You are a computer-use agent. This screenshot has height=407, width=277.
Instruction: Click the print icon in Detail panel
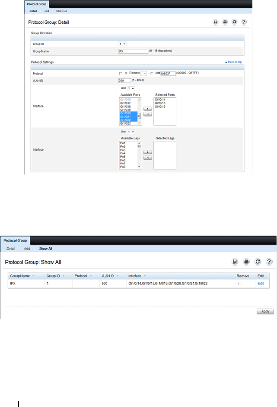point(225,22)
